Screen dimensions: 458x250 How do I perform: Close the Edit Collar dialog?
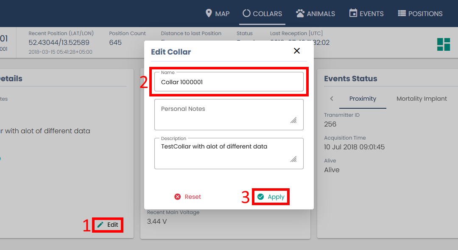tap(297, 51)
